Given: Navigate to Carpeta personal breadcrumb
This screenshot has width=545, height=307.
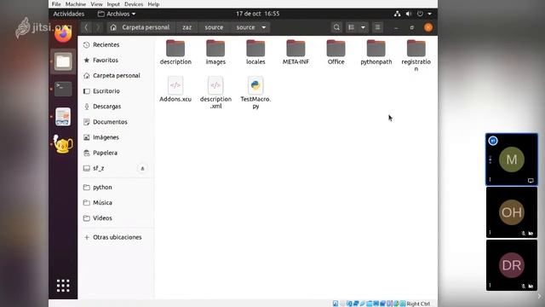Looking at the screenshot, I should coord(141,27).
